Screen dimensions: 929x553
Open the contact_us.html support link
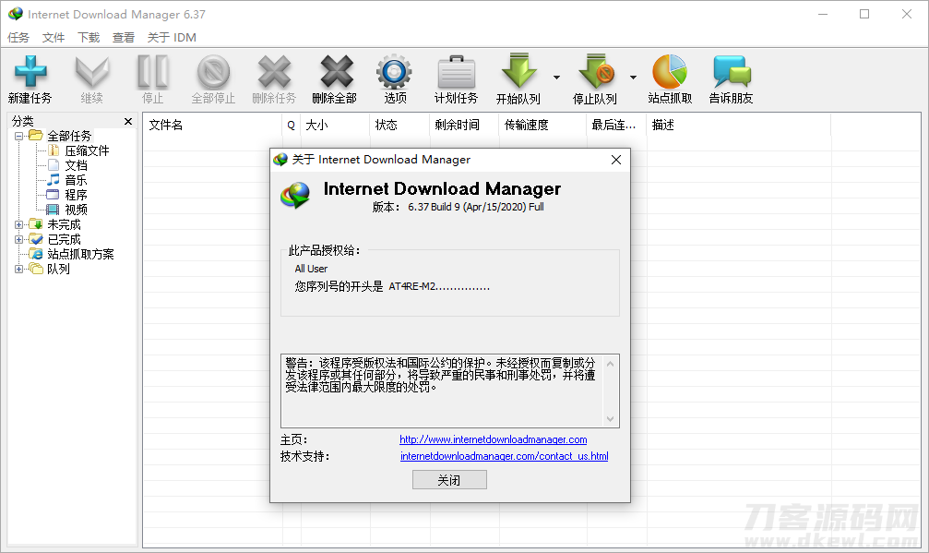pyautogui.click(x=505, y=456)
